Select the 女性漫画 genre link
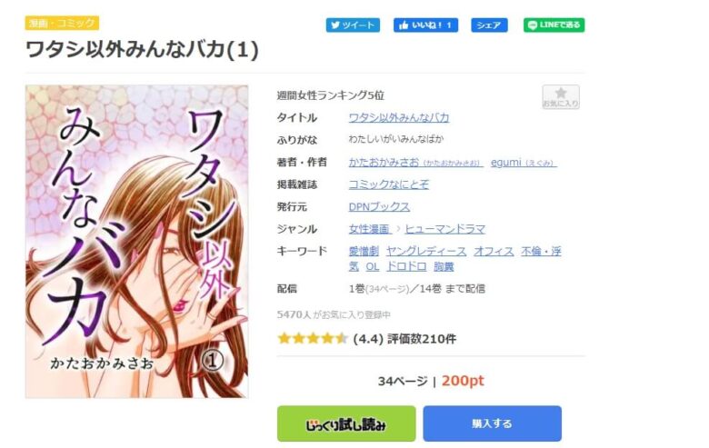Screen dimensions: 709x448 tap(369, 229)
